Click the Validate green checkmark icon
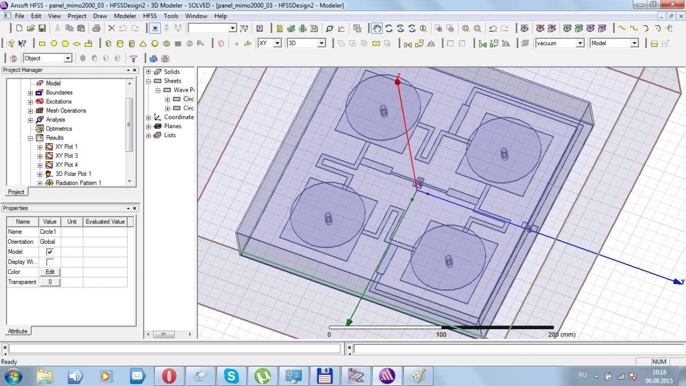Screen dimensions: 686x386 coord(291,28)
